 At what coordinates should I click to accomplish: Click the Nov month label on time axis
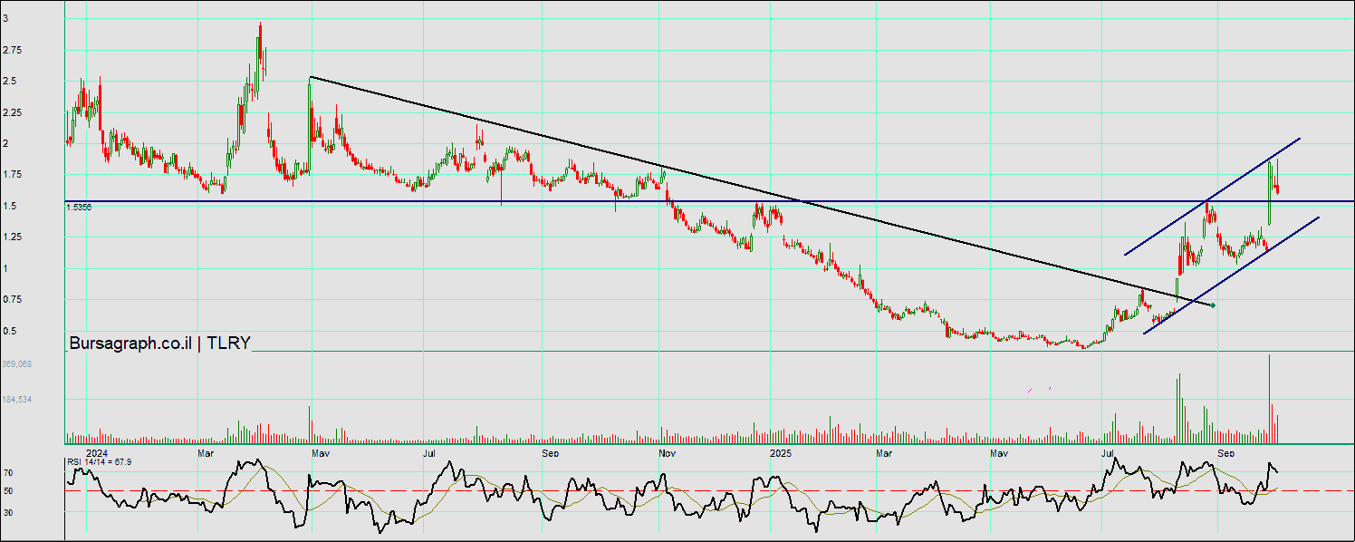[668, 452]
